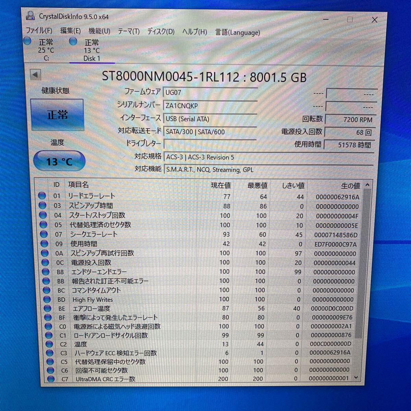Click status dot for 04 スタート/ストップ回数
Image resolution: width=411 pixels, height=411 pixels.
(x=43, y=215)
